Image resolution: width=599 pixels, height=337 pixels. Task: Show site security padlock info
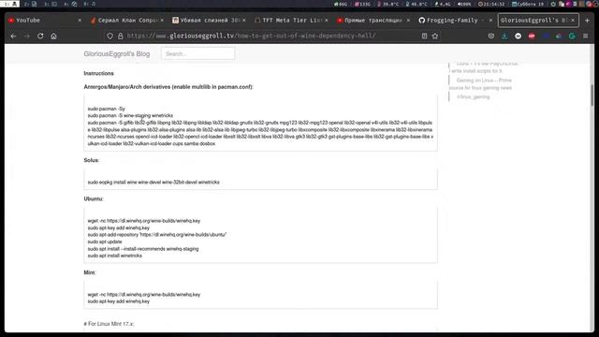coord(121,36)
